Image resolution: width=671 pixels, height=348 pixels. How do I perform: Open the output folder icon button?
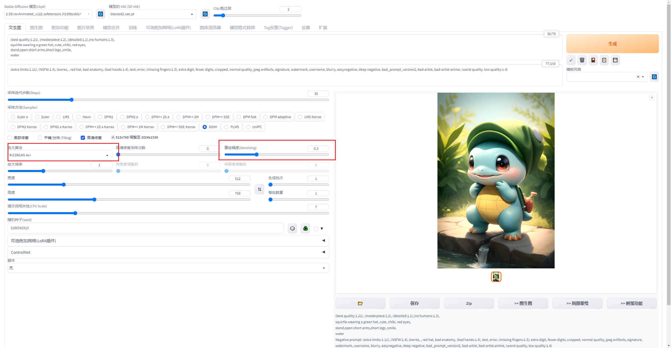tap(360, 303)
